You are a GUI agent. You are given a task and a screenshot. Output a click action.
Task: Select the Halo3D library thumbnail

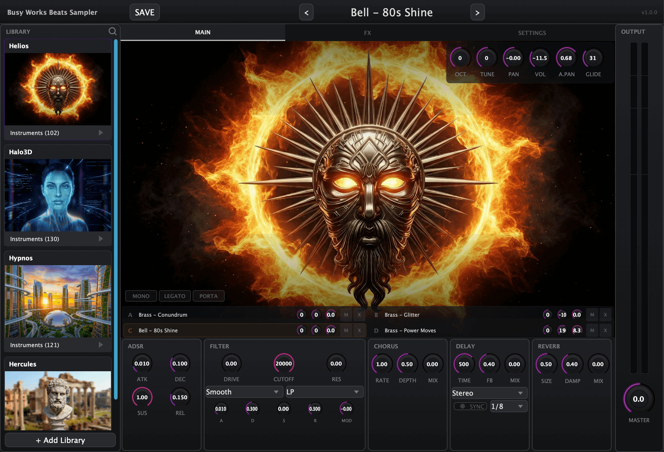(58, 195)
